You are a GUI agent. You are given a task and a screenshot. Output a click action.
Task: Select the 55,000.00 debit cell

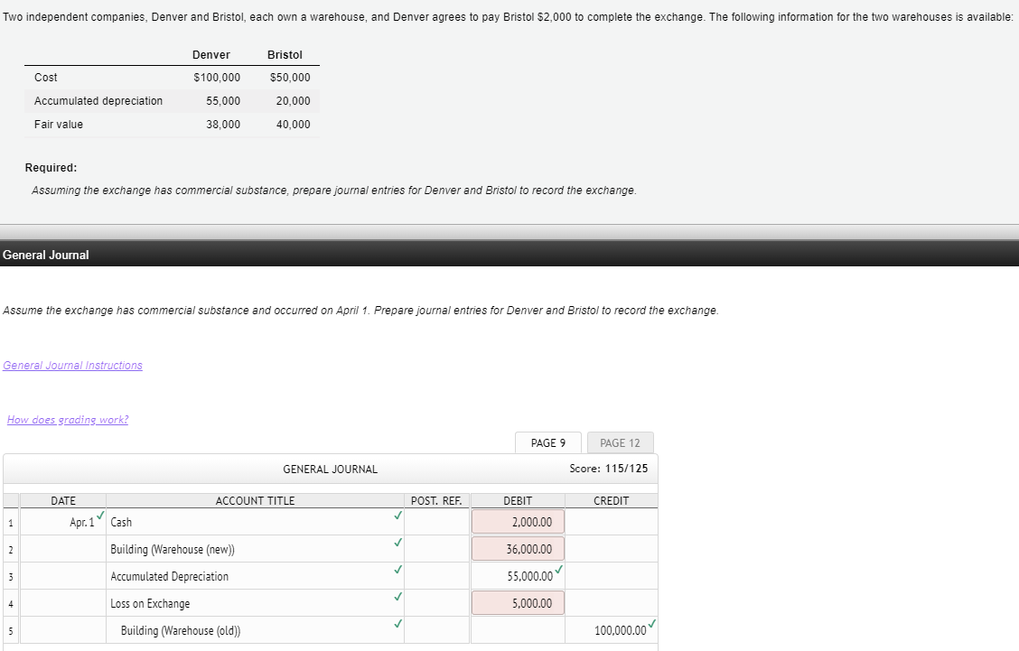click(518, 576)
